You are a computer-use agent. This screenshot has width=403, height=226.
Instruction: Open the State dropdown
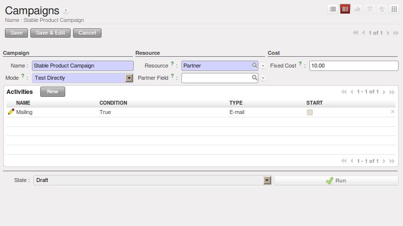click(x=267, y=181)
